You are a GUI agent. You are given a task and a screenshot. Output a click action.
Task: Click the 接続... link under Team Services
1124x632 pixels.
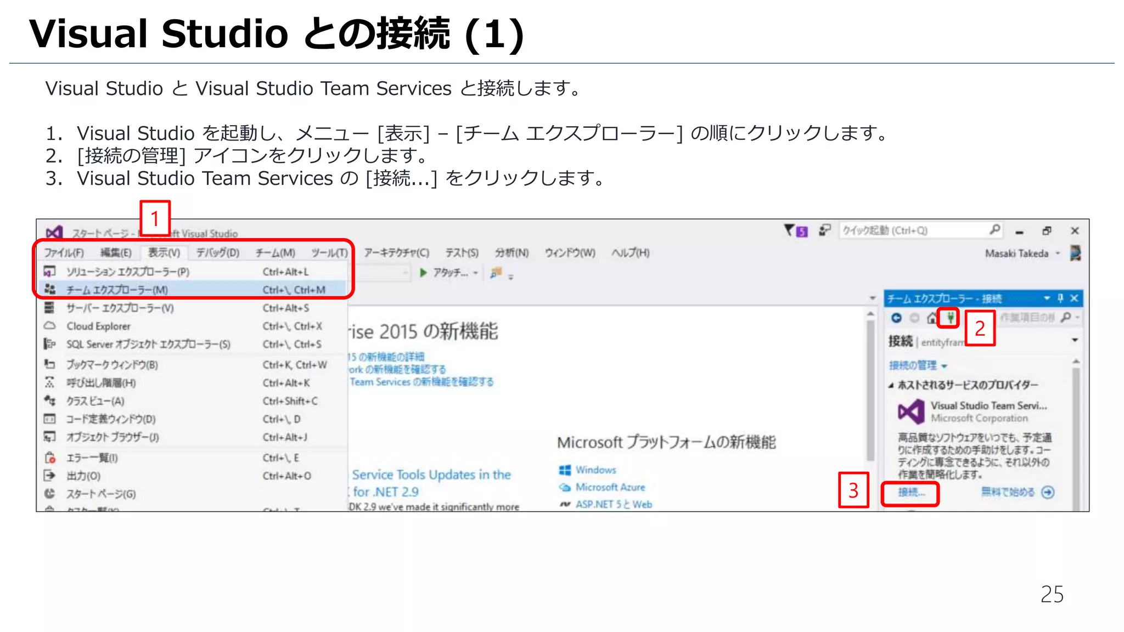911,492
